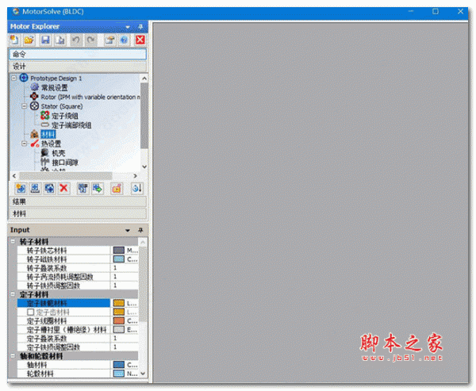476x391 pixels.
Task: Select the 常规设置 tree item
Action: pyautogui.click(x=54, y=88)
